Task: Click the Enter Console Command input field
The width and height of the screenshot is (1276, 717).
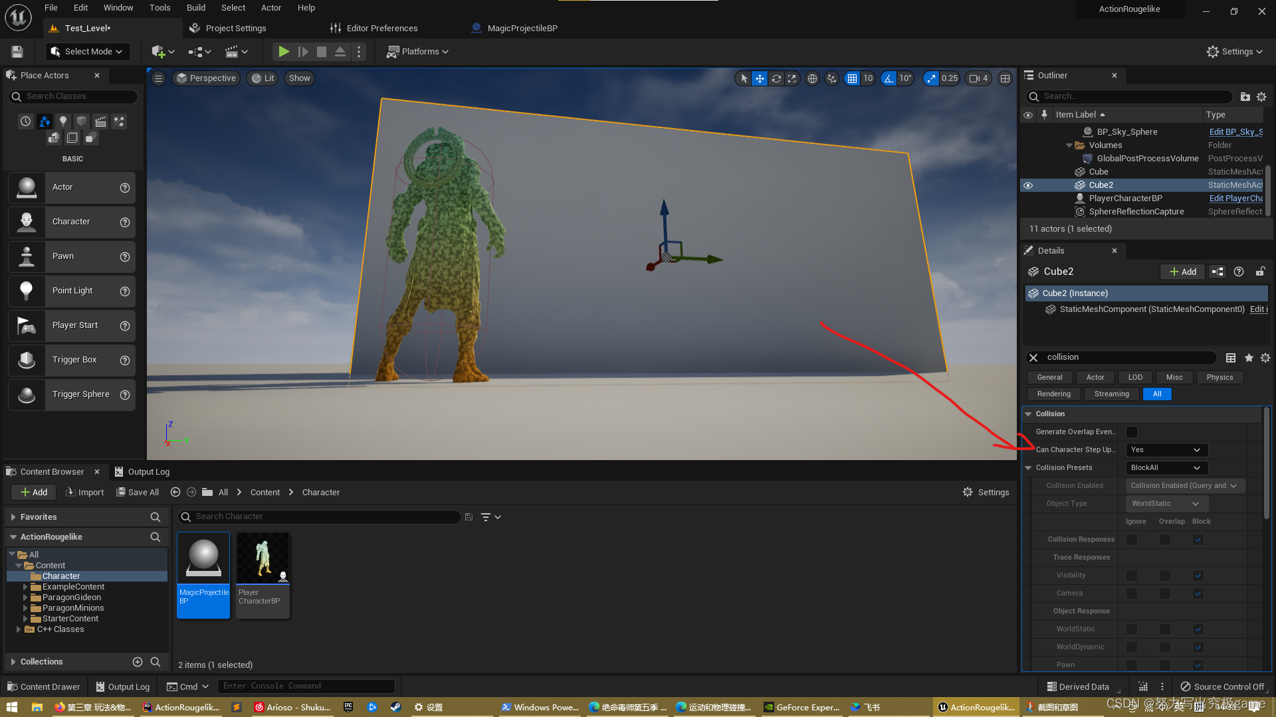Action: coord(306,686)
